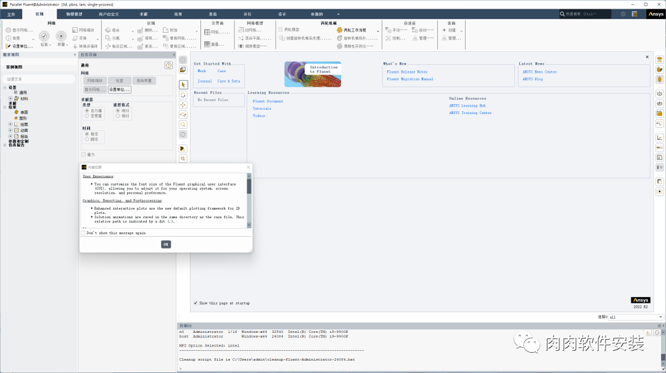Click the magnifier zoom icon below zoom box
The width and height of the screenshot is (666, 373).
[x=183, y=125]
